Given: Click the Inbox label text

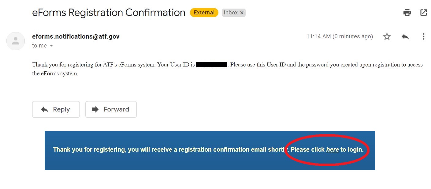Looking at the screenshot, I should click(x=231, y=13).
